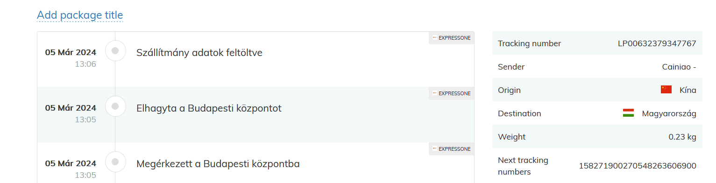The image size is (716, 183).
Task: Click the Megérkezett a Budapesti központba event text
Action: (218, 164)
